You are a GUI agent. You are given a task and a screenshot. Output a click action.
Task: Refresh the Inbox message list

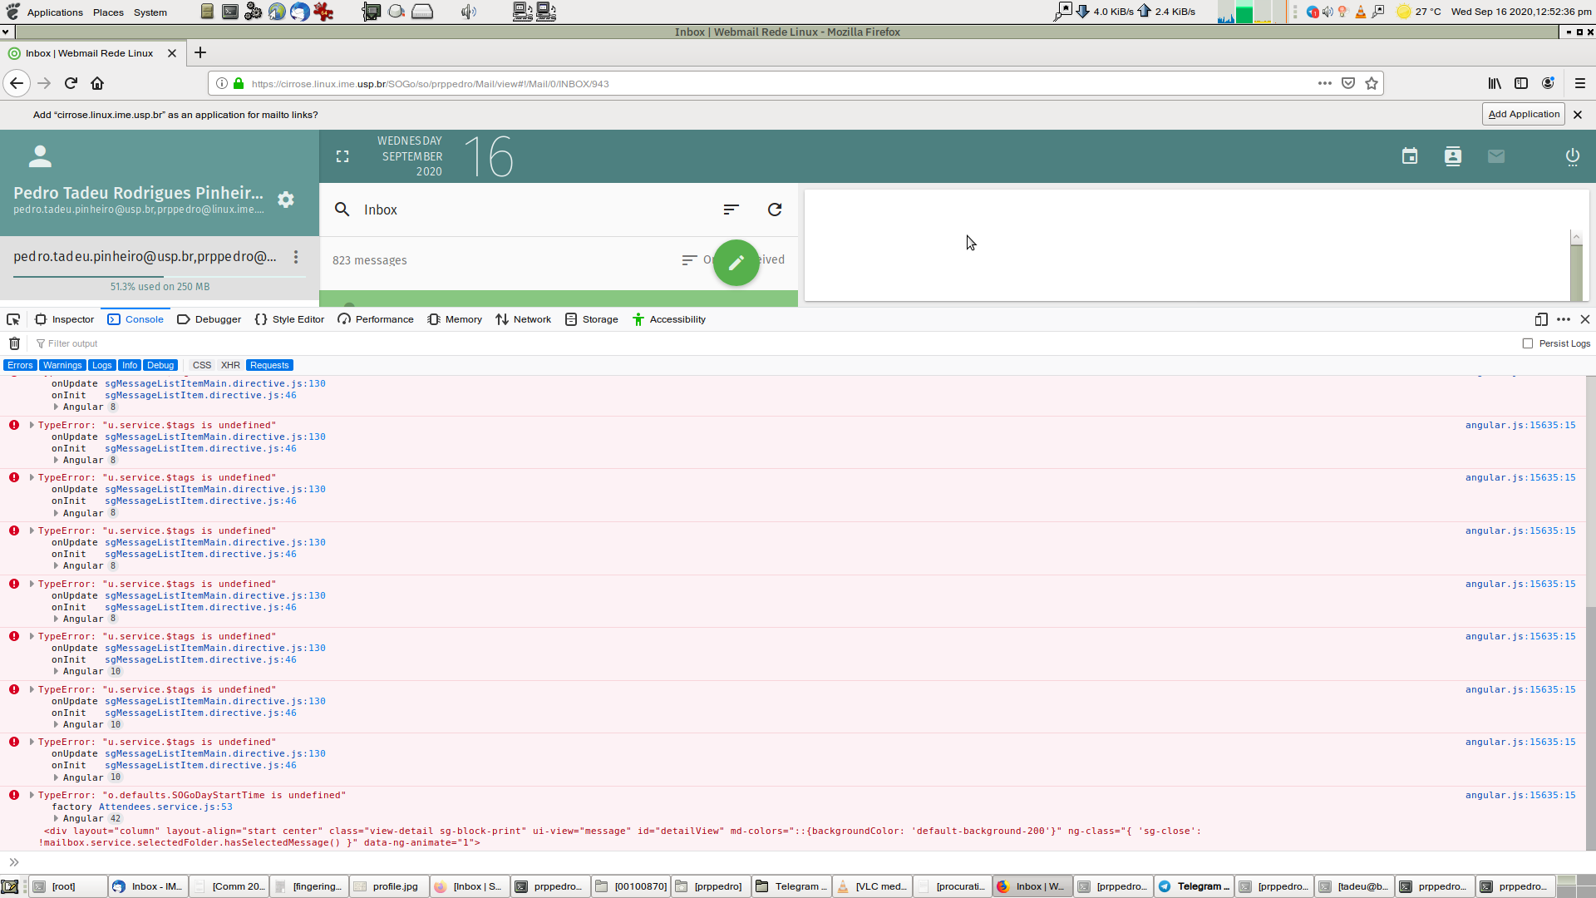[774, 210]
